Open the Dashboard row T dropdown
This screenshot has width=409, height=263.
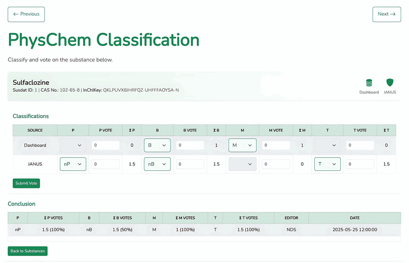tap(328, 145)
